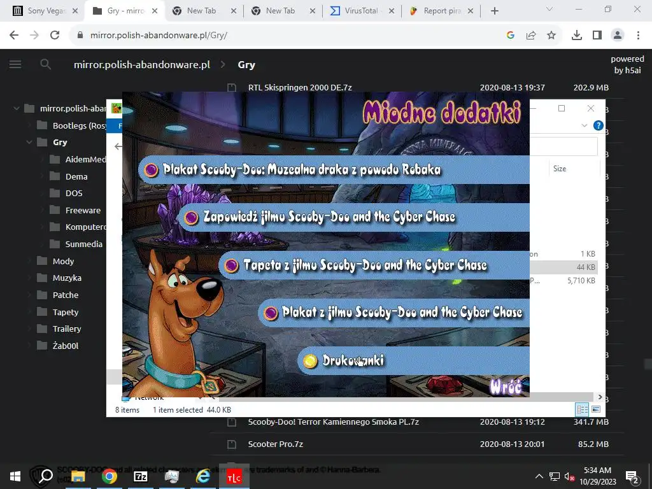Close the VirusTotal tab
This screenshot has height=489, width=652.
point(392,11)
